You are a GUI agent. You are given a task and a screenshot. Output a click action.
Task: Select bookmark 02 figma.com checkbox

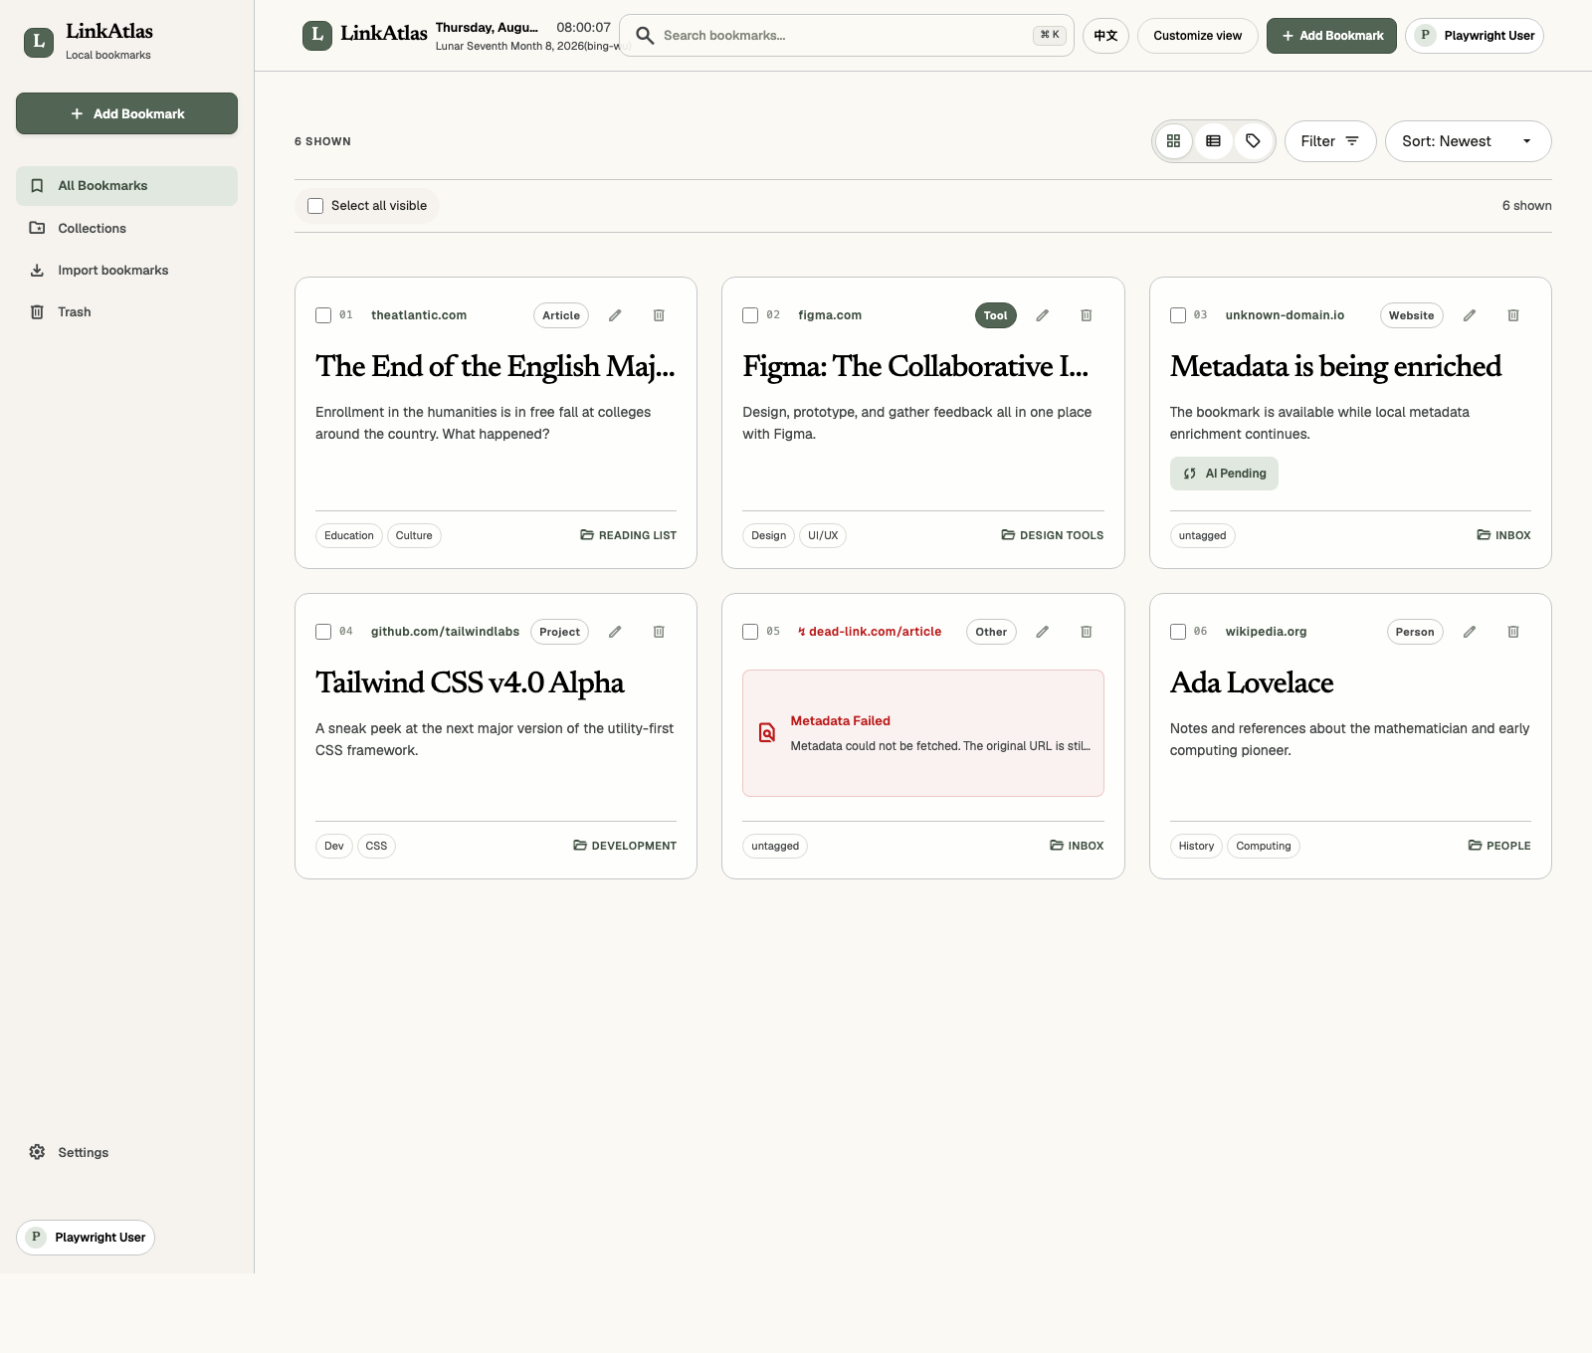coord(750,315)
